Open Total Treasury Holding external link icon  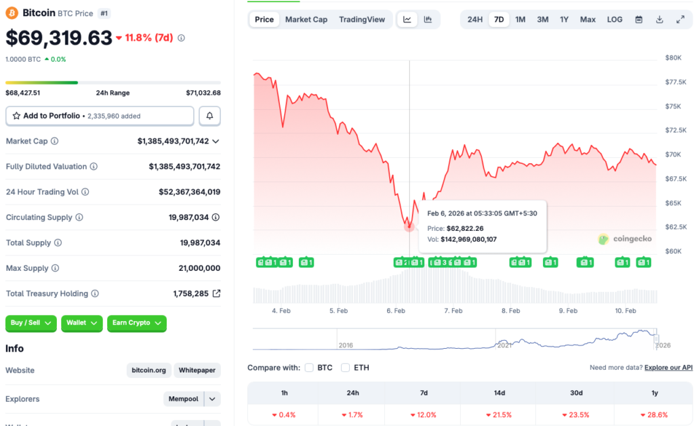[x=217, y=294]
